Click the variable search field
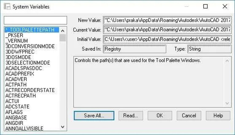Viewport: 235px width, 135px height. click(x=35, y=20)
